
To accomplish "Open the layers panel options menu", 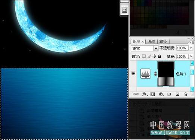I will 192,42.
